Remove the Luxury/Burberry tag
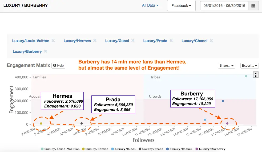Screen dimensions: 262x152 point(46,51)
